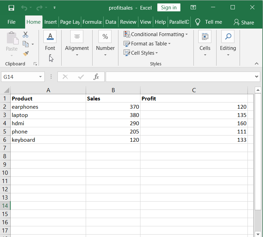Image resolution: width=263 pixels, height=237 pixels.
Task: Open the Copy dropdown arrow
Action: (x=33, y=44)
